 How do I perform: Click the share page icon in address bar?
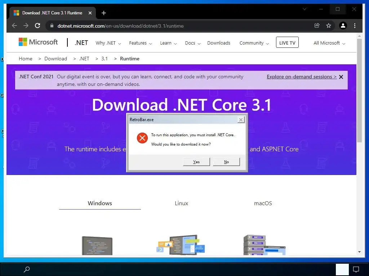point(317,26)
